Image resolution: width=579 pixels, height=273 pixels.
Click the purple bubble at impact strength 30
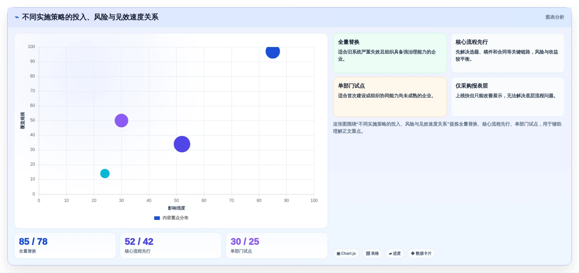click(x=122, y=121)
